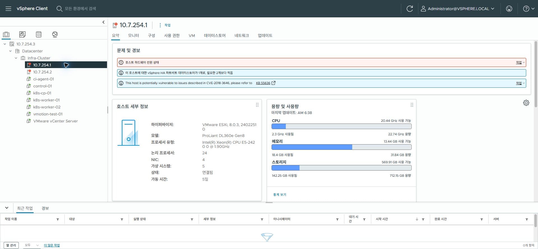
Task: Open 작업 dropdown on CVE-2018-3646 notice
Action: click(520, 83)
